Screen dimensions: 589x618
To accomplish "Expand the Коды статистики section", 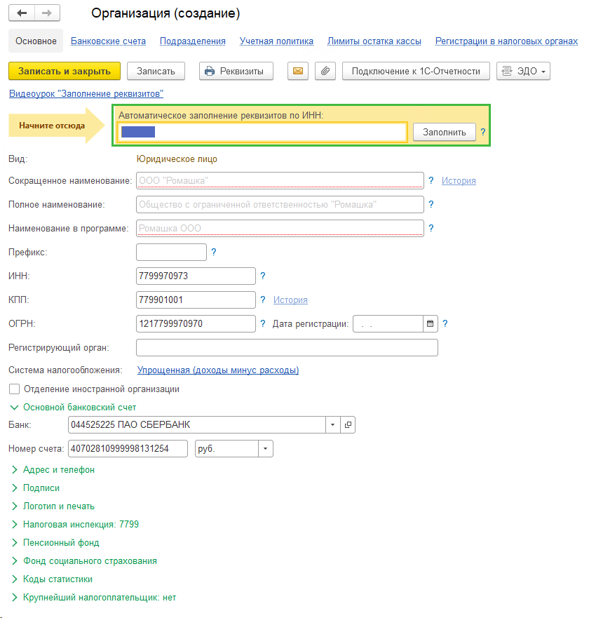I will (x=57, y=579).
